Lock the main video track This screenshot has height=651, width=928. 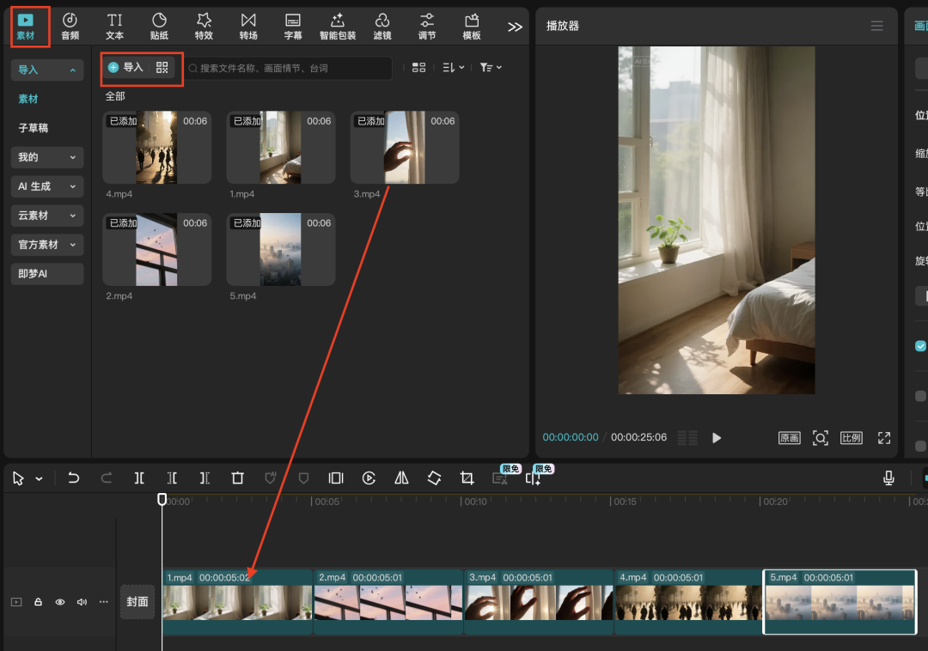[x=38, y=602]
